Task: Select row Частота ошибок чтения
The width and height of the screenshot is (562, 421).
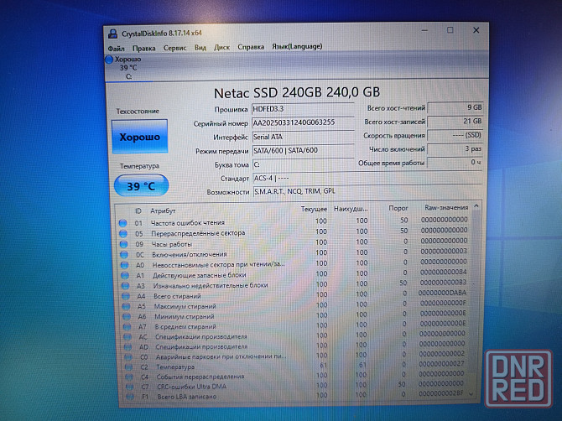Action: point(294,221)
